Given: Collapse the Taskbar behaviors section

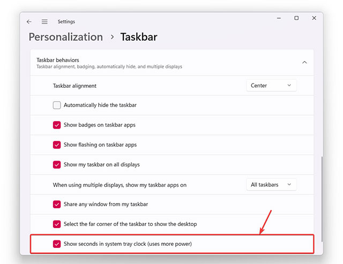Looking at the screenshot, I should [x=304, y=63].
